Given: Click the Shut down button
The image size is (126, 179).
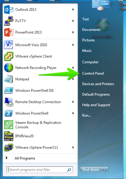Looking at the screenshot, I should (x=91, y=170).
